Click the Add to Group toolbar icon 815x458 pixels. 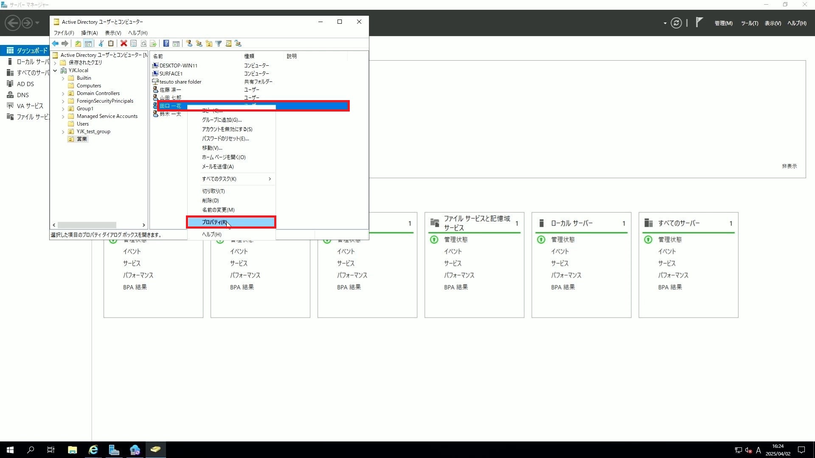tap(238, 44)
